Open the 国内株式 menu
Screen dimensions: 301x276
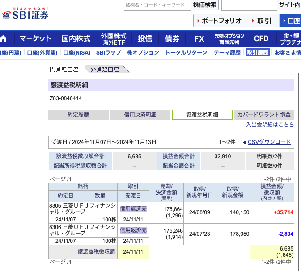(x=76, y=38)
